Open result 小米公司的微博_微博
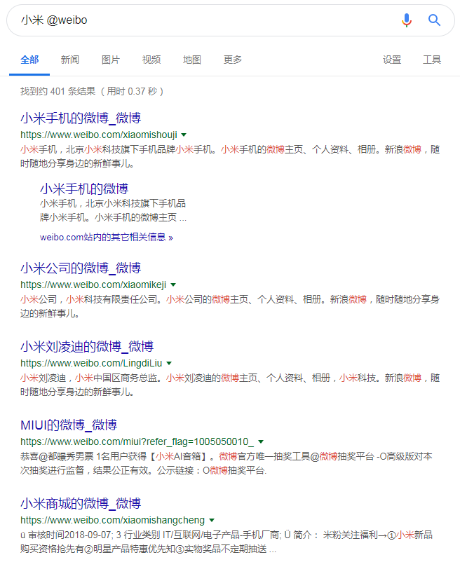Viewport: 460px width, 562px height. [81, 268]
